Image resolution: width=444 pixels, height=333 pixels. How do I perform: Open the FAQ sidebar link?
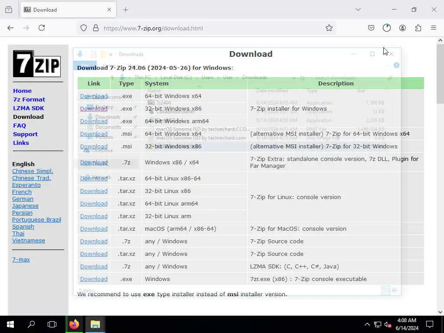coord(20,125)
